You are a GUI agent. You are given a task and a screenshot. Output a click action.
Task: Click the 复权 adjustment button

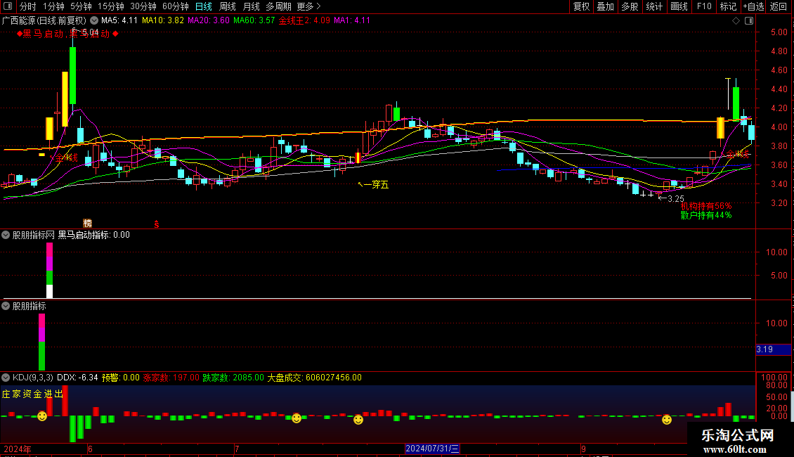coord(581,6)
